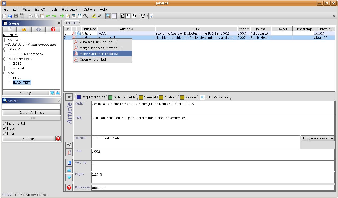Open Settings in the Search panel
The width and height of the screenshot is (338, 198).
tap(29, 139)
